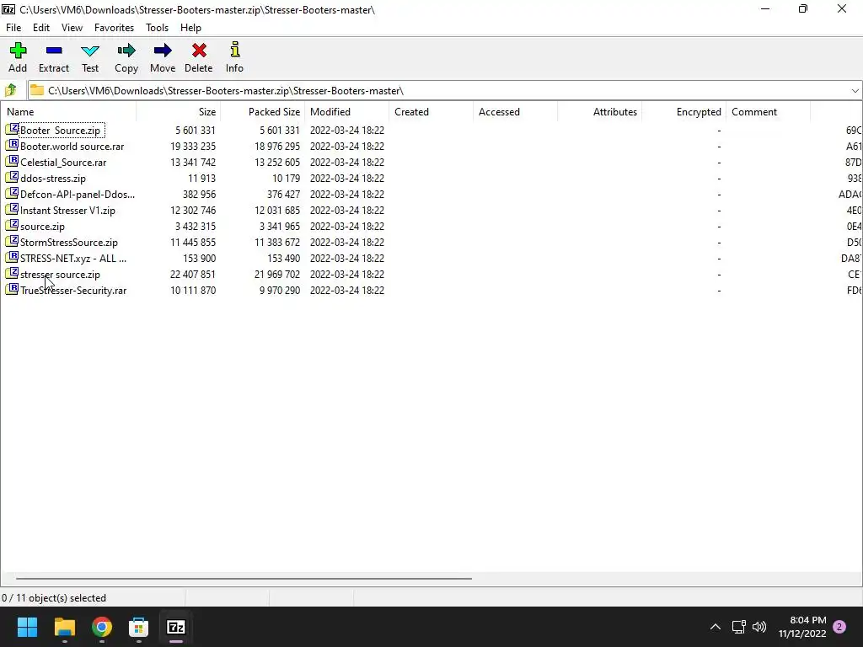Open the View menu
863x647 pixels.
coord(72,28)
